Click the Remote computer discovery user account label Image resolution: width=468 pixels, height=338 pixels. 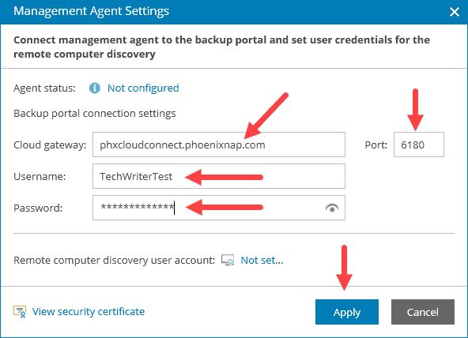point(115,260)
